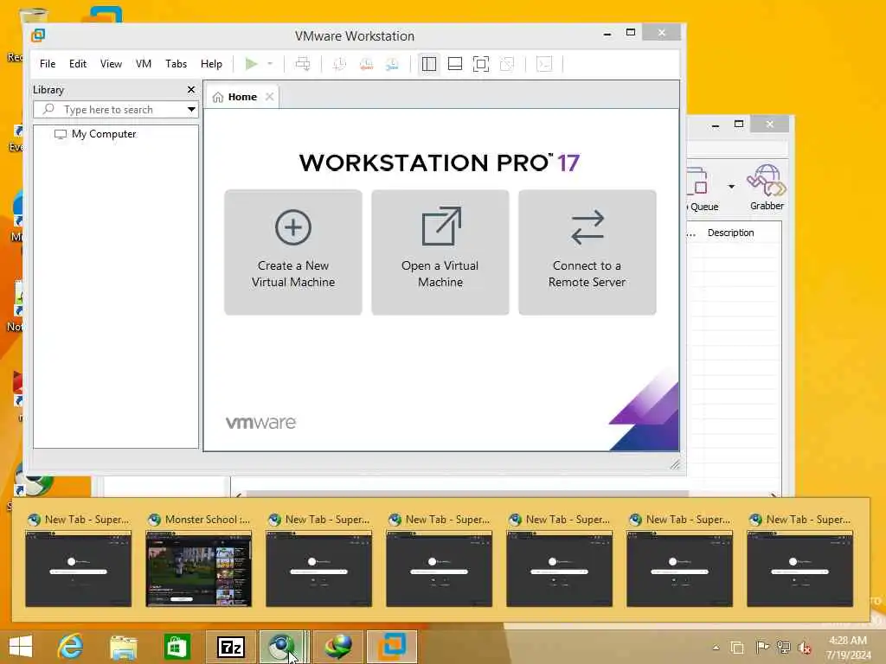Image resolution: width=886 pixels, height=664 pixels.
Task: Close the Library panel
Action: (191, 89)
